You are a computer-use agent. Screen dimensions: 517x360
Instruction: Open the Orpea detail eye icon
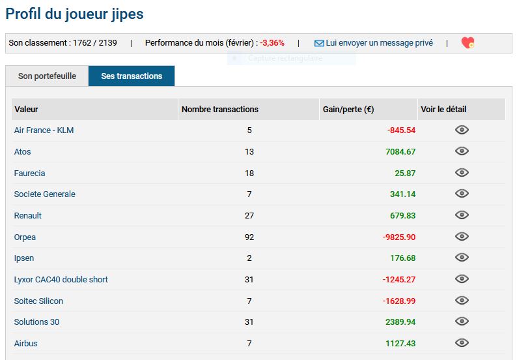pyautogui.click(x=462, y=236)
